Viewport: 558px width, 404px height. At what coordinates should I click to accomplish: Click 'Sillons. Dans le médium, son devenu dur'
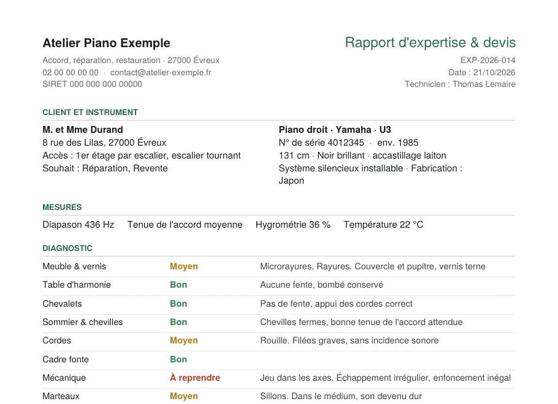pyautogui.click(x=341, y=397)
